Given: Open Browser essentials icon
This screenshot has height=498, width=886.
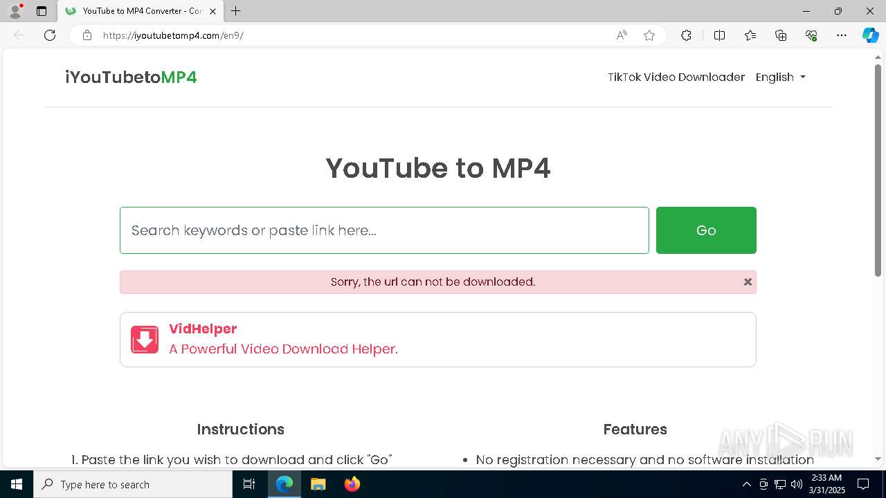Looking at the screenshot, I should point(811,35).
